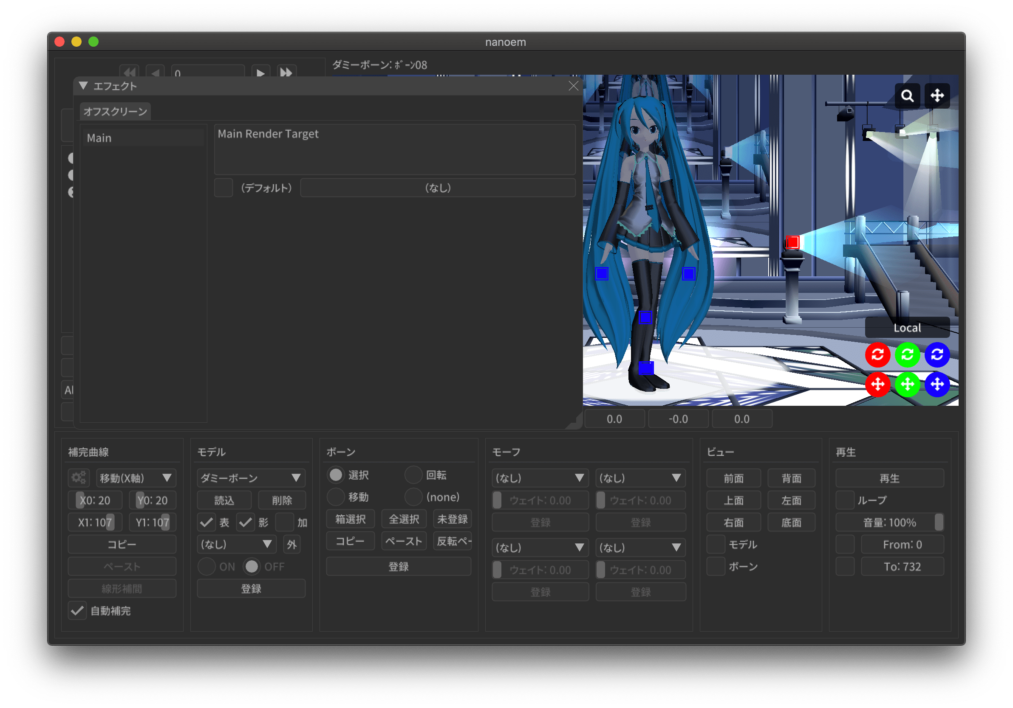This screenshot has width=1013, height=708.
Task: Click the magnifier zoom icon in viewport
Action: 907,96
